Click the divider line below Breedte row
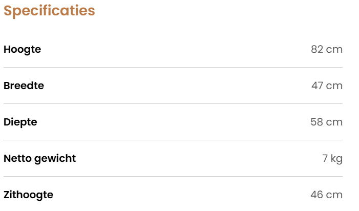This screenshot has height=211, width=359. click(173, 104)
